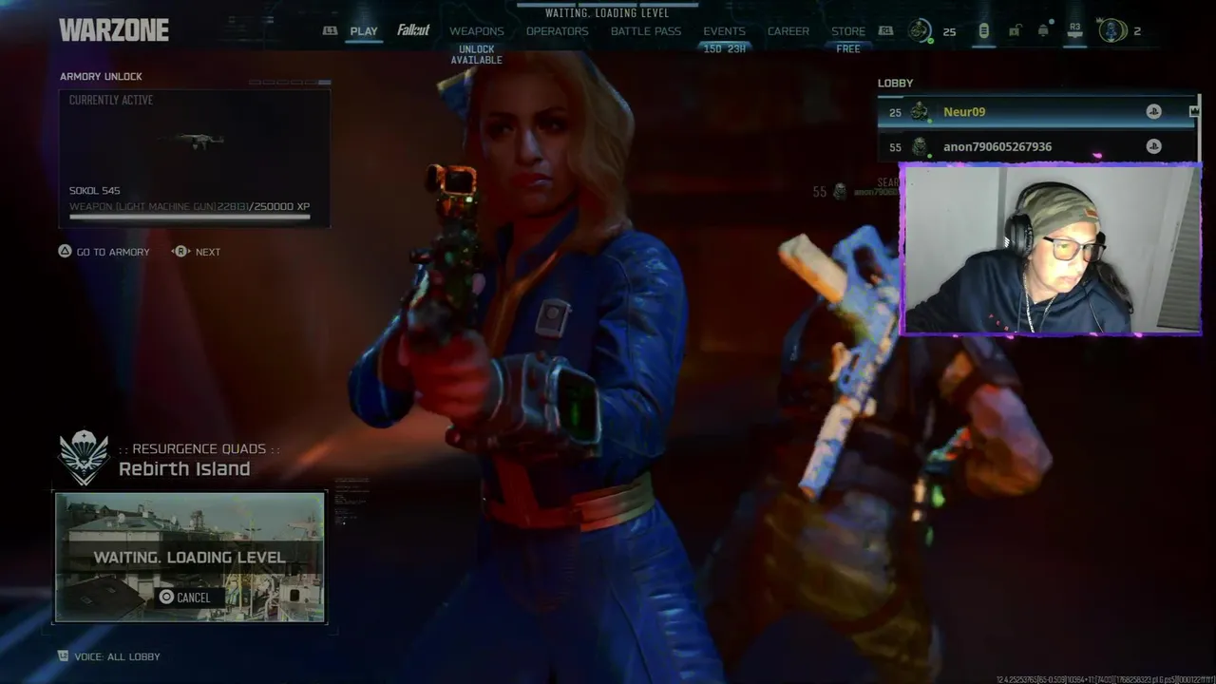1216x684 pixels.
Task: Select anon790605267936 in lobby list
Action: coord(1037,146)
